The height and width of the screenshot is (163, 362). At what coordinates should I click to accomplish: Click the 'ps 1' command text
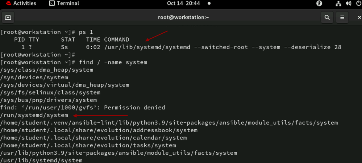(86, 32)
